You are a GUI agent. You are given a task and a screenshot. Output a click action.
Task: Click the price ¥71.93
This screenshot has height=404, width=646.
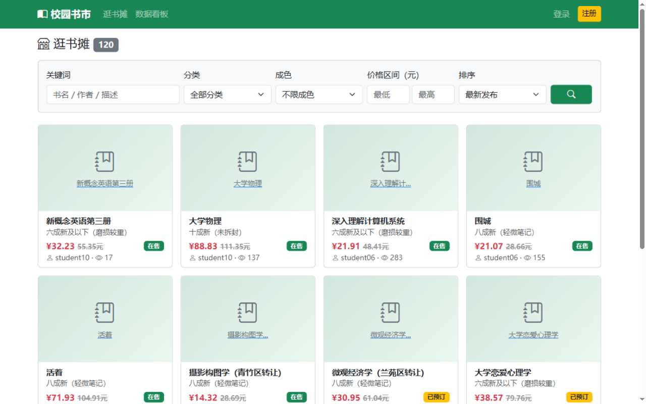(x=60, y=397)
